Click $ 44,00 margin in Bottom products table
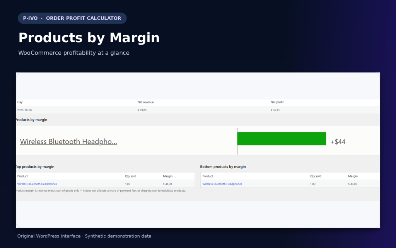Screen dimensions: 396x248 point(353,184)
